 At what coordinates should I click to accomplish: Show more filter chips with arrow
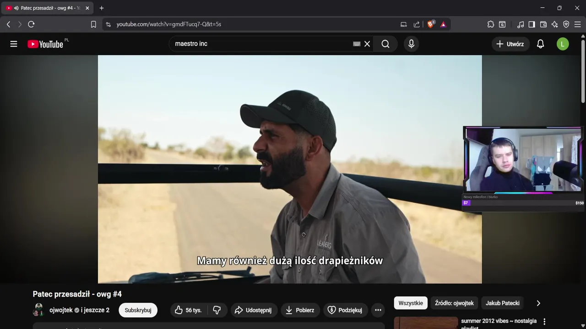(x=538, y=303)
